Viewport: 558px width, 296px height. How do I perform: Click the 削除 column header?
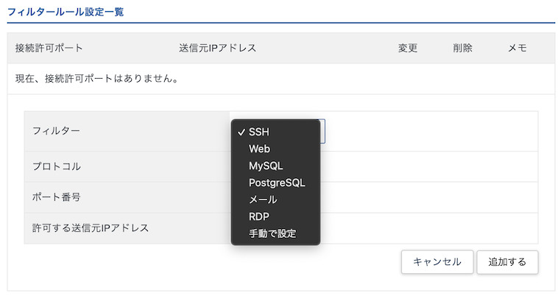point(462,48)
